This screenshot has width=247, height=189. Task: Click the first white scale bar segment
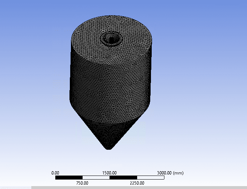pos(96,178)
